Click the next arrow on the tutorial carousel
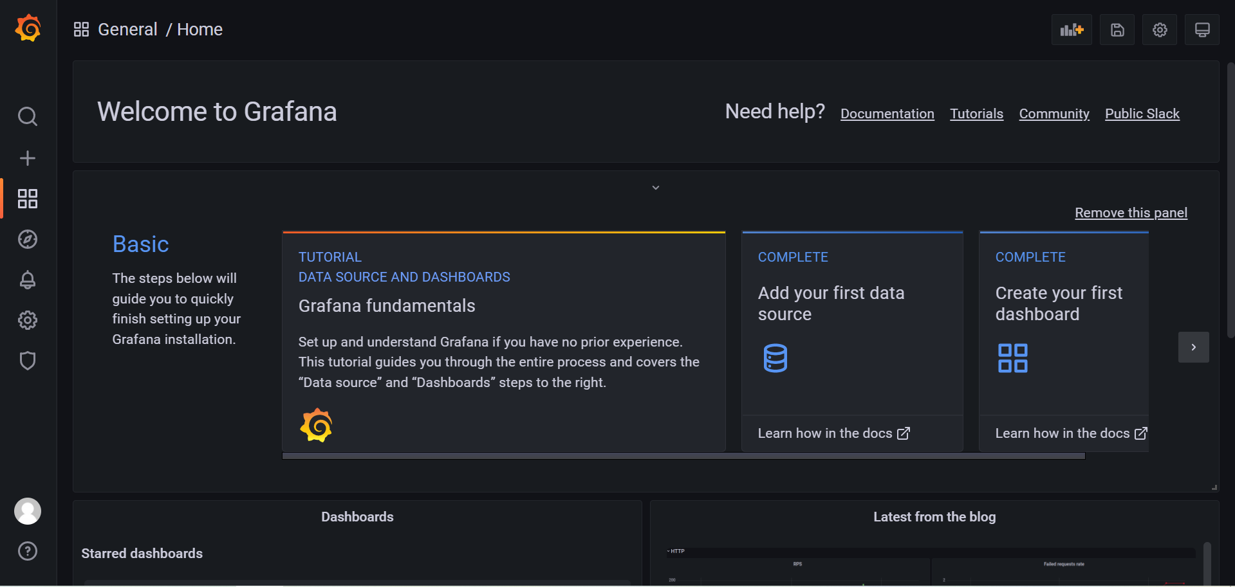Screen dimensions: 1235x587 pyautogui.click(x=1194, y=347)
